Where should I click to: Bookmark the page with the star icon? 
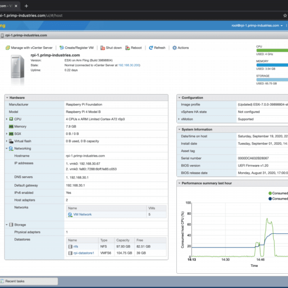click(x=285, y=16)
